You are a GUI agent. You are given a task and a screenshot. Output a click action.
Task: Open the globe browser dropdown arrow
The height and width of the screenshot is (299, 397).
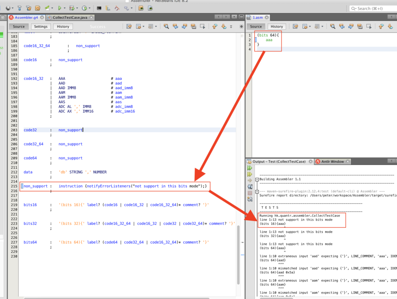coord(13,9)
